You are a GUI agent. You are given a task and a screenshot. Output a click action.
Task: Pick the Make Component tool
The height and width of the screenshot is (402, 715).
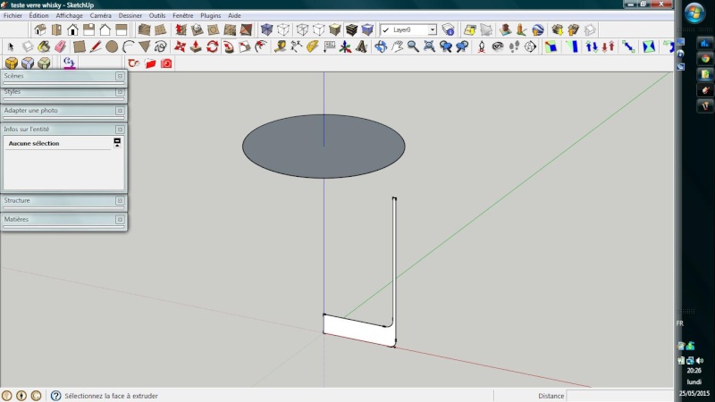coord(28,46)
